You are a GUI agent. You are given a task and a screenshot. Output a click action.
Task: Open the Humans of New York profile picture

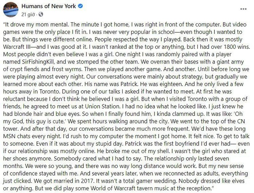point(10,10)
